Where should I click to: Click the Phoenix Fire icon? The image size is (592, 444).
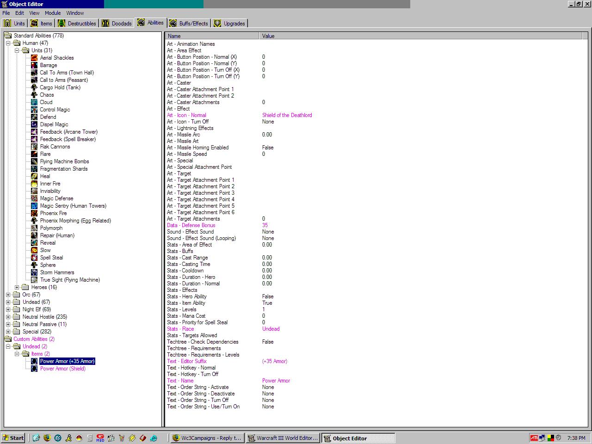pyautogui.click(x=34, y=213)
